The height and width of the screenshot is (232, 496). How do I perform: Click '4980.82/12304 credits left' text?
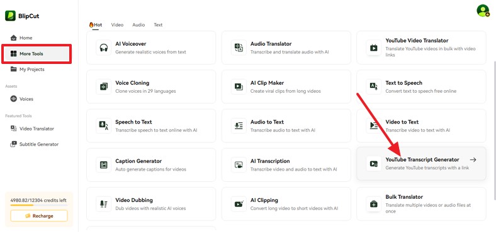pos(38,201)
